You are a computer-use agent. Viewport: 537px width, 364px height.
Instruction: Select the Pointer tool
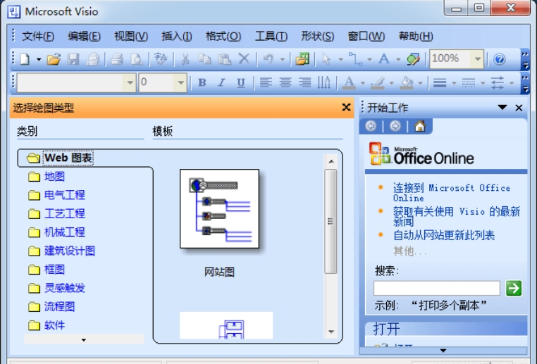[x=326, y=59]
